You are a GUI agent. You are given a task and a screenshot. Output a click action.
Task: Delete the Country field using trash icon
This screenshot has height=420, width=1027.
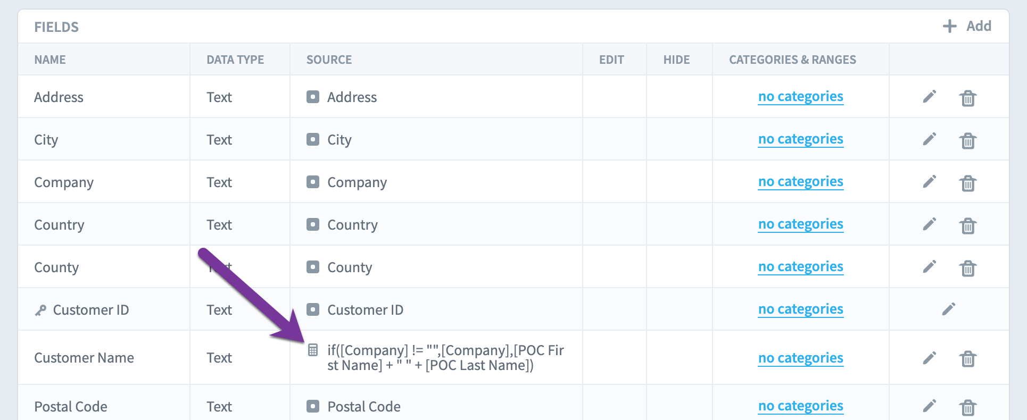pos(968,225)
